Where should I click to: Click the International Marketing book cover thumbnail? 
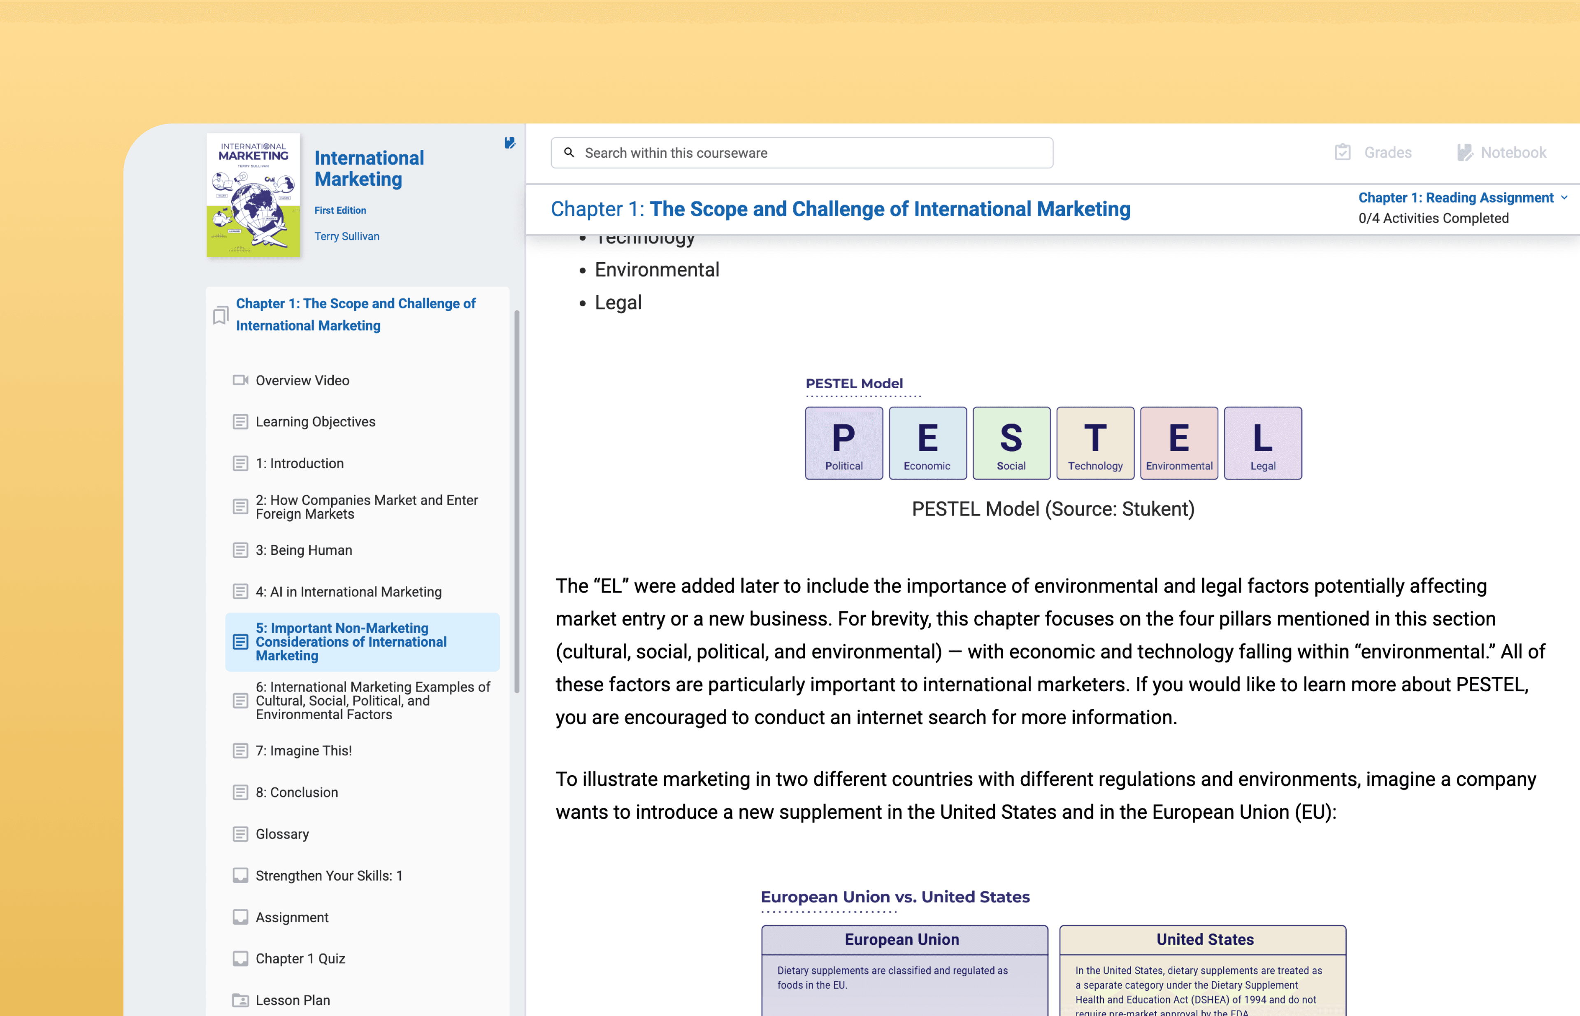pos(253,195)
